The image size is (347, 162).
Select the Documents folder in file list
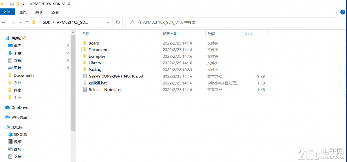click(x=174, y=50)
